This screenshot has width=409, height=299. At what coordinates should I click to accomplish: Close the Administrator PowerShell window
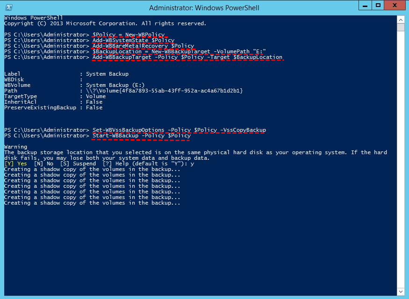tap(395, 6)
